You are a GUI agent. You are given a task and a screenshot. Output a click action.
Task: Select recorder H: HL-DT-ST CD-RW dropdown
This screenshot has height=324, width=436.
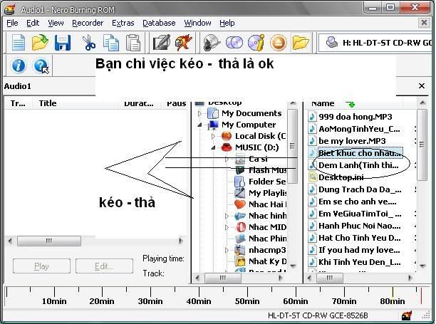coord(377,43)
